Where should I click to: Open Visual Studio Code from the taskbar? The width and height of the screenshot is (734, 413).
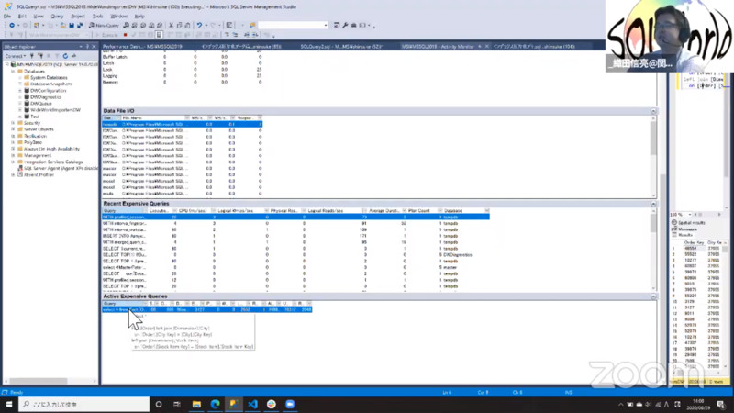point(253,404)
